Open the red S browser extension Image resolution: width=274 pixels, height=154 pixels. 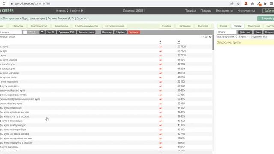[x=246, y=4]
